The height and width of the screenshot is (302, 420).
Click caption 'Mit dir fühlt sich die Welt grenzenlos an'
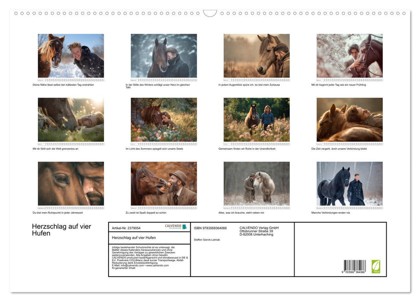coord(55,148)
